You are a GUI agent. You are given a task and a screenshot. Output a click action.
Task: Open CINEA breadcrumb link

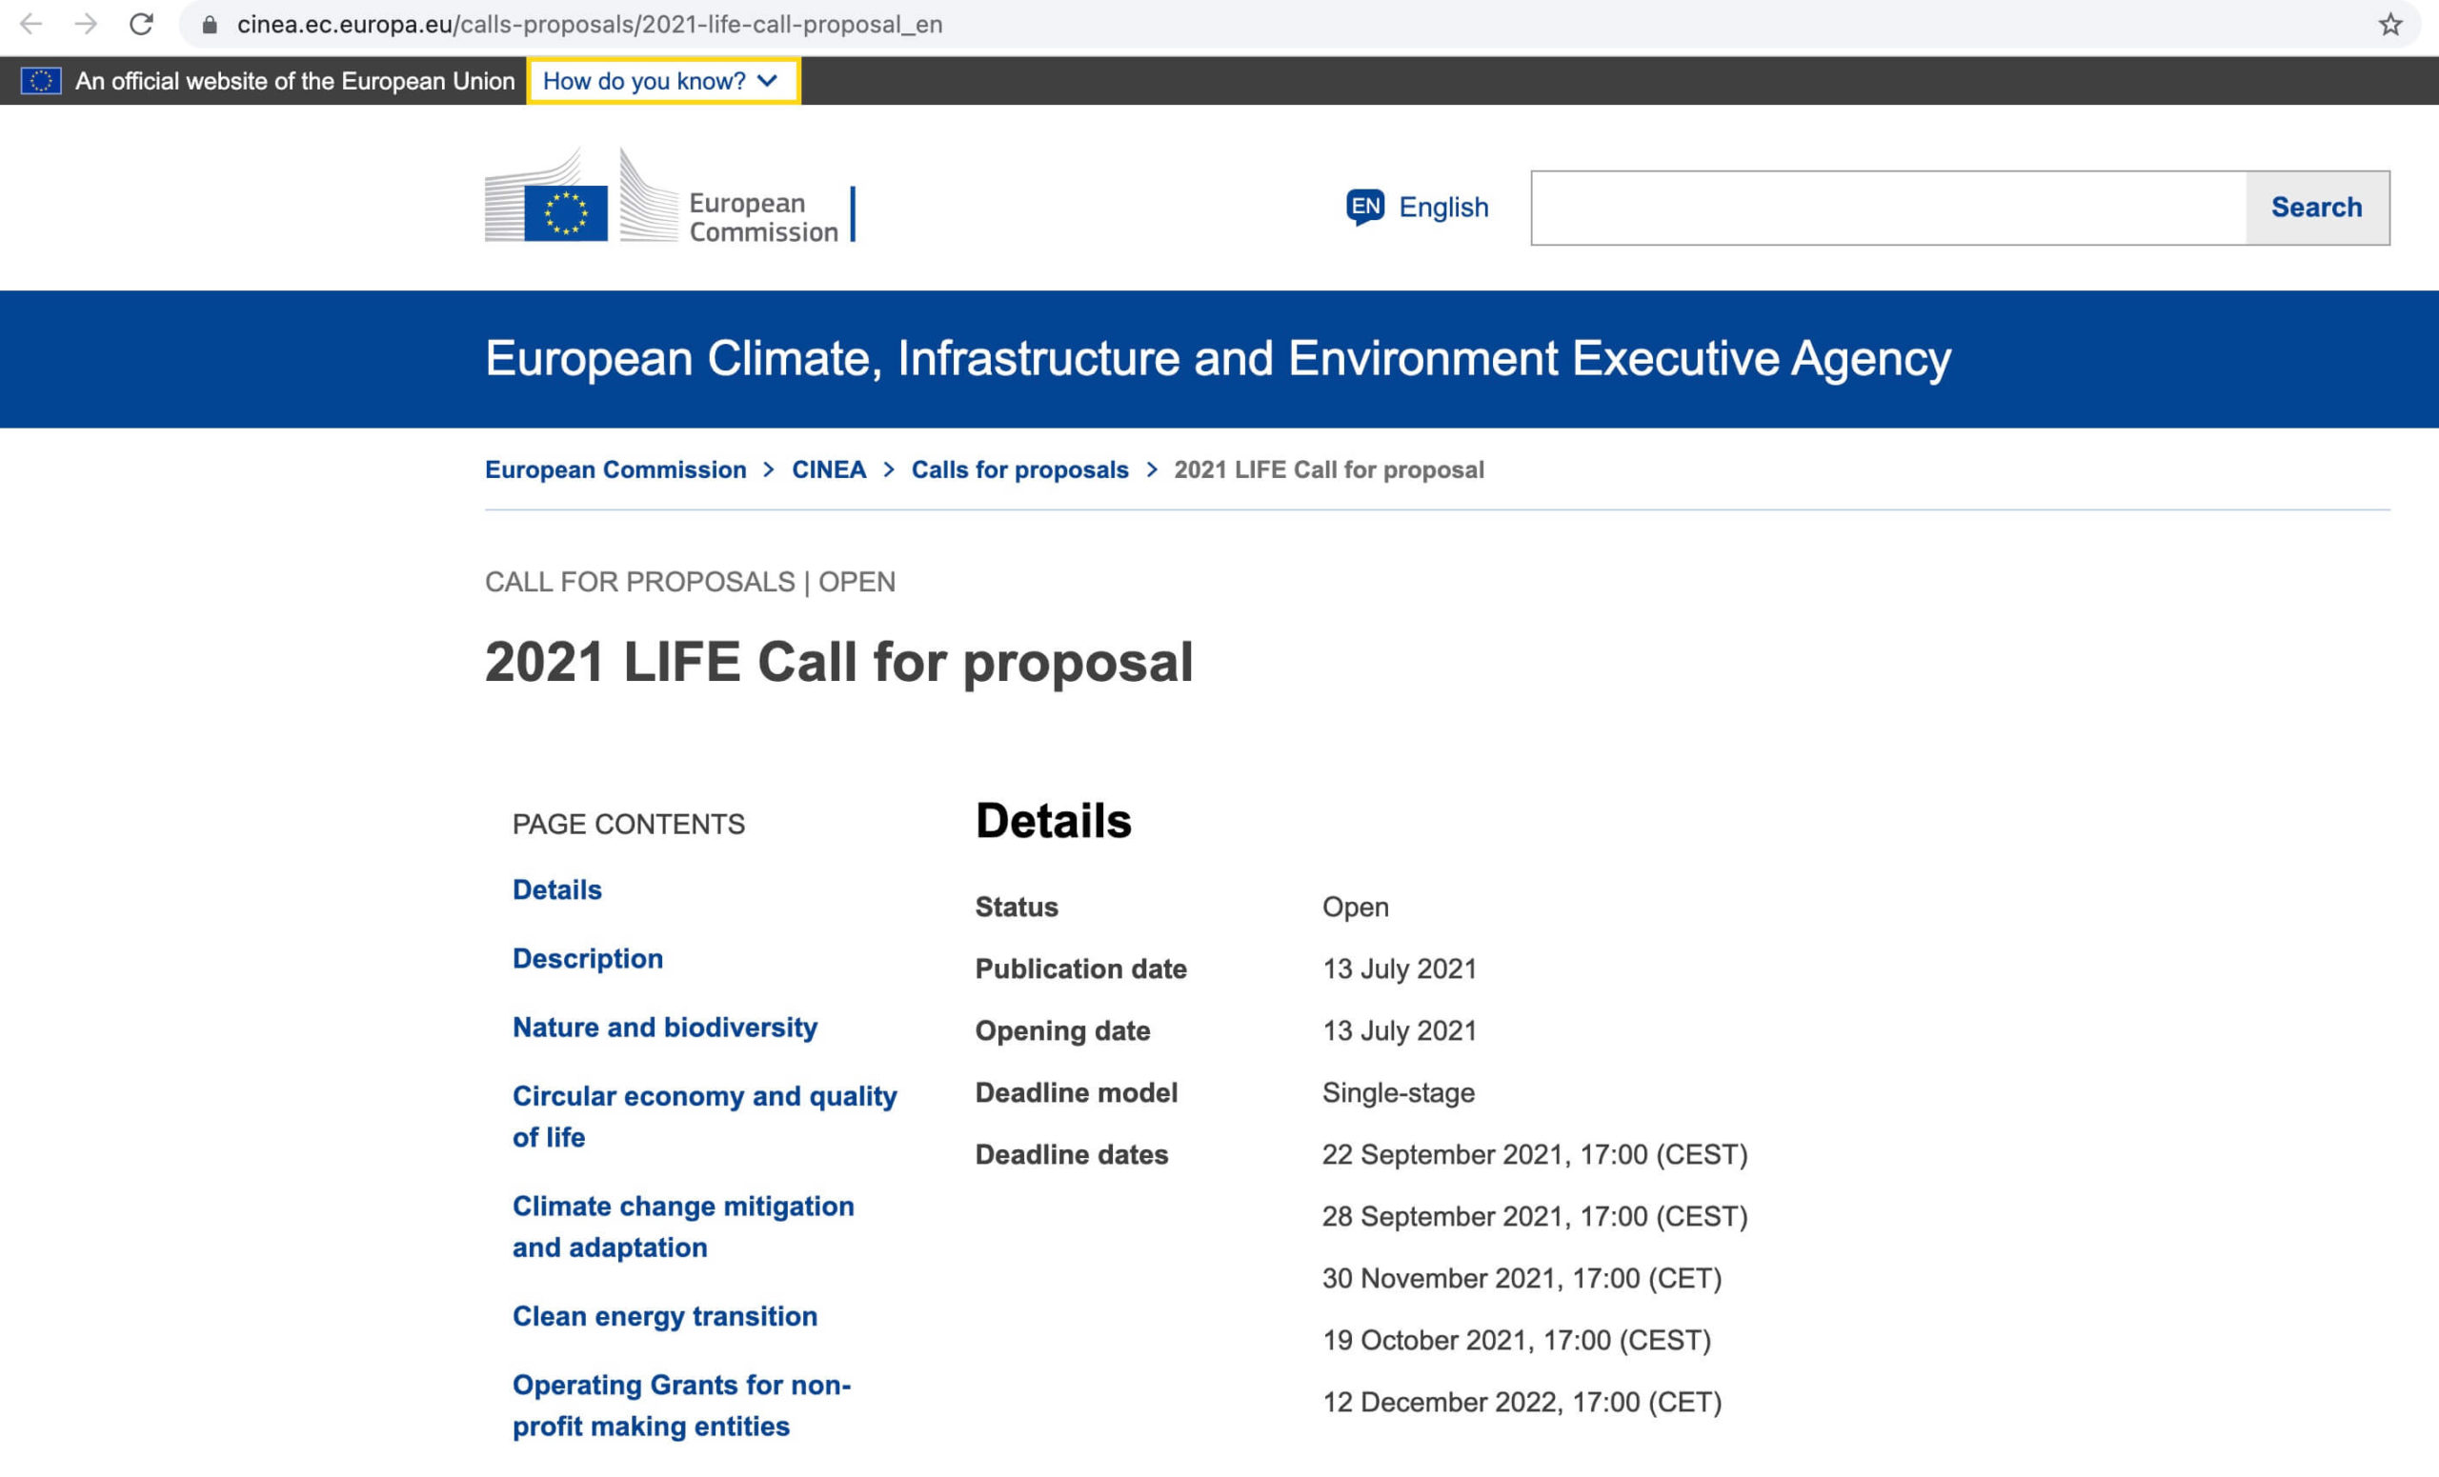click(829, 469)
